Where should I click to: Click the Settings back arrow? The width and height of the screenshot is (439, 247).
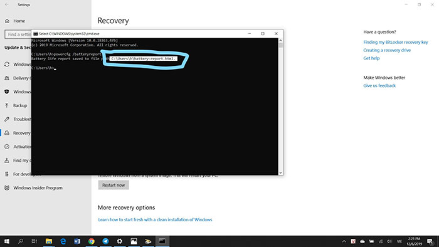pos(7,5)
